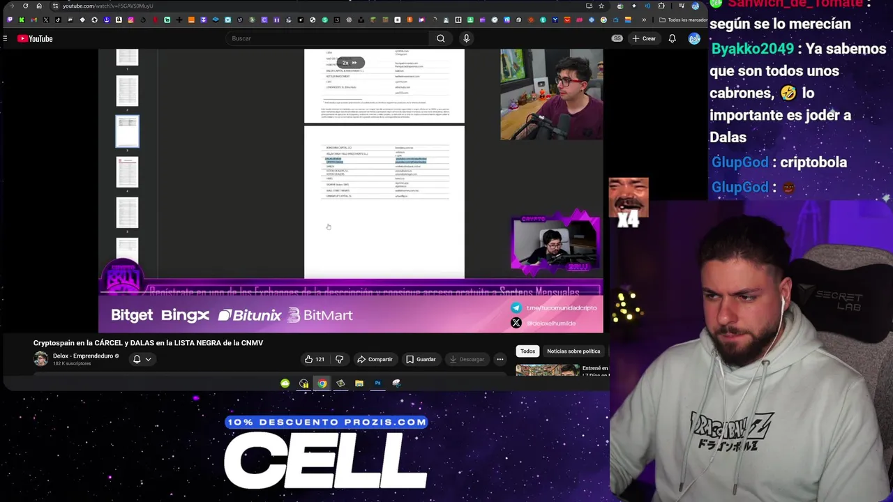Open the Delox - Emprendeduro channel name
Image resolution: width=893 pixels, height=502 pixels.
coord(82,356)
